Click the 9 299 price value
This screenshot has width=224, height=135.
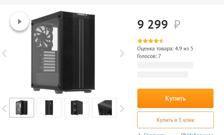click(x=152, y=24)
